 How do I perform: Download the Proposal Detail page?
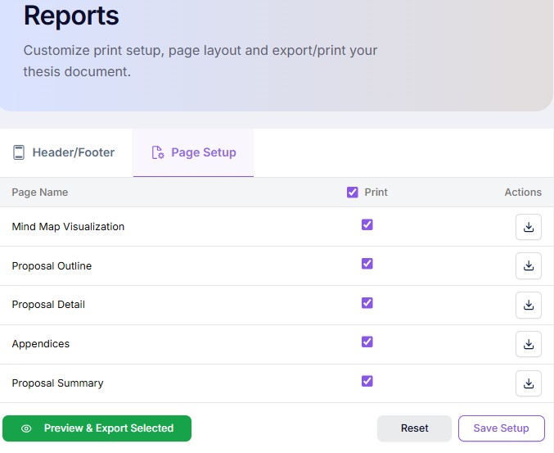coord(529,305)
